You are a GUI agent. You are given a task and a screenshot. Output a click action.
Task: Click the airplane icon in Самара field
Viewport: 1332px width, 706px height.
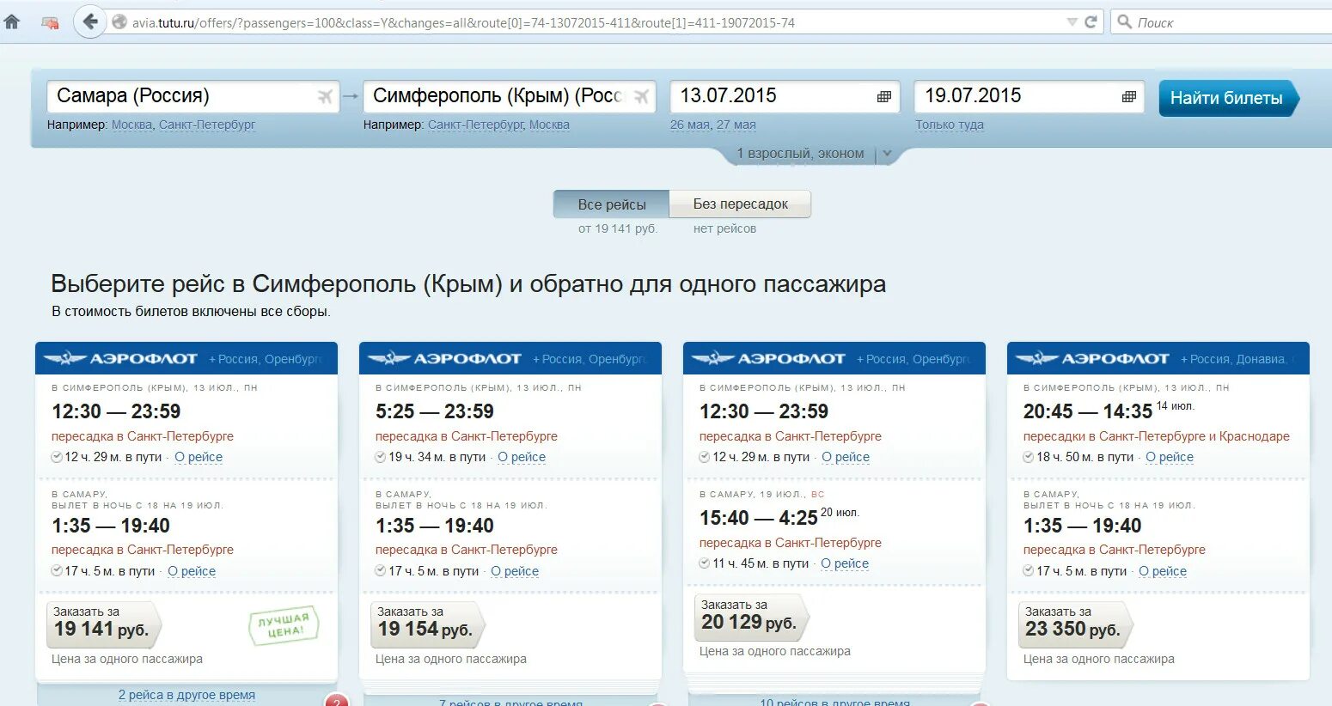click(x=325, y=96)
